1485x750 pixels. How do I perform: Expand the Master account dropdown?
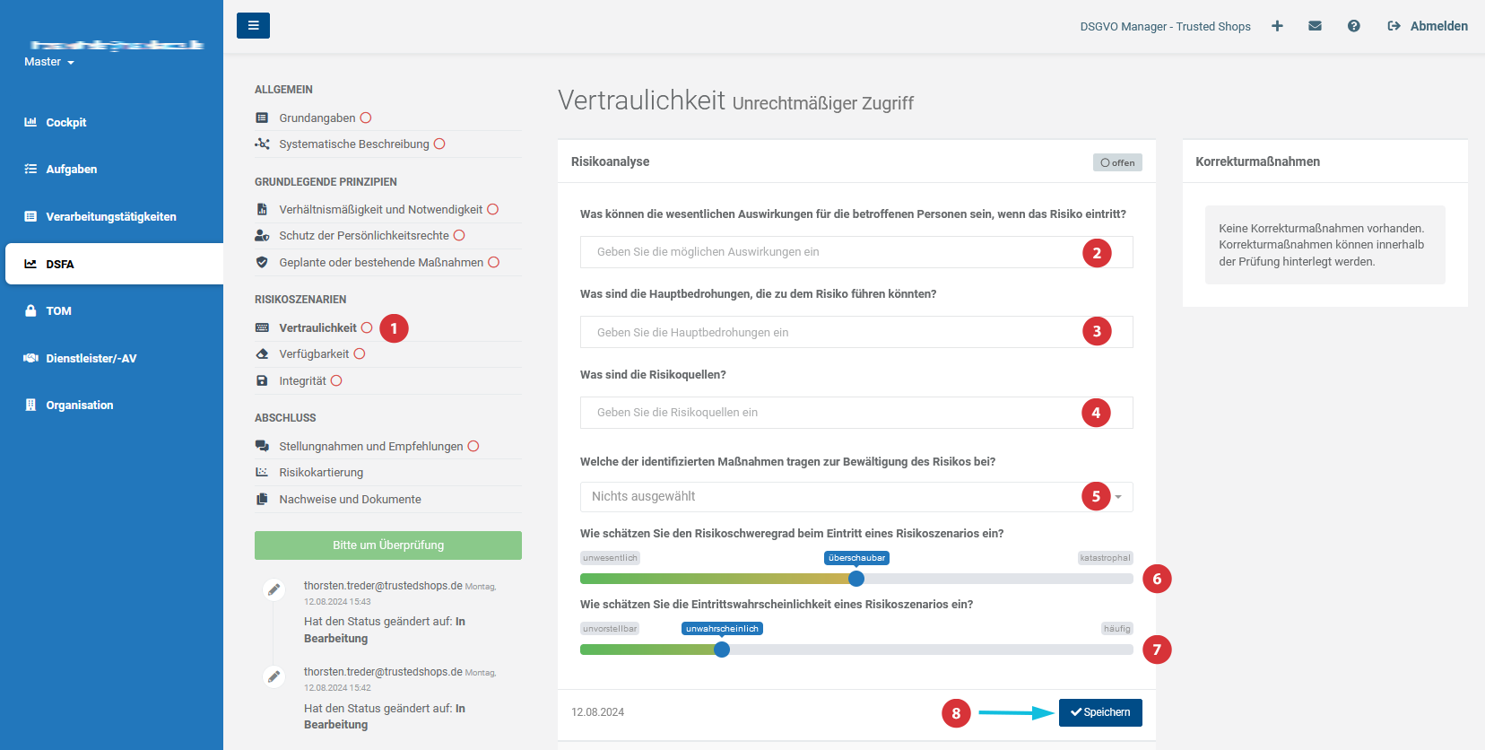(x=49, y=62)
